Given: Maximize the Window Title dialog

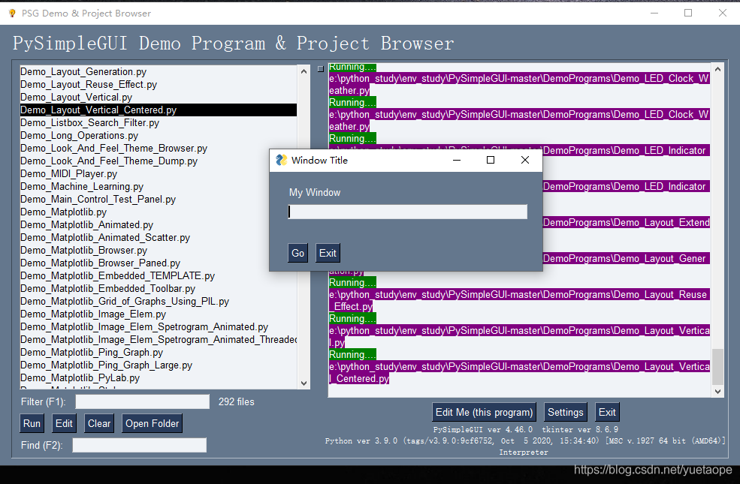Looking at the screenshot, I should pyautogui.click(x=491, y=160).
